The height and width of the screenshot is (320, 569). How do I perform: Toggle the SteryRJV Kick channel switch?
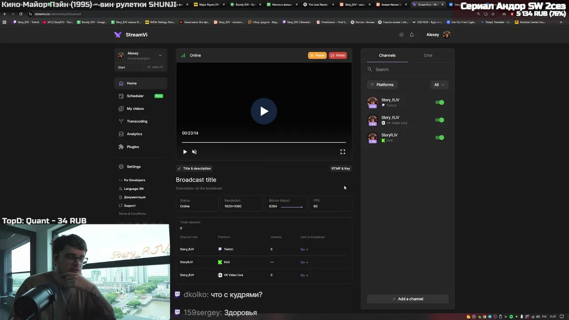(440, 138)
